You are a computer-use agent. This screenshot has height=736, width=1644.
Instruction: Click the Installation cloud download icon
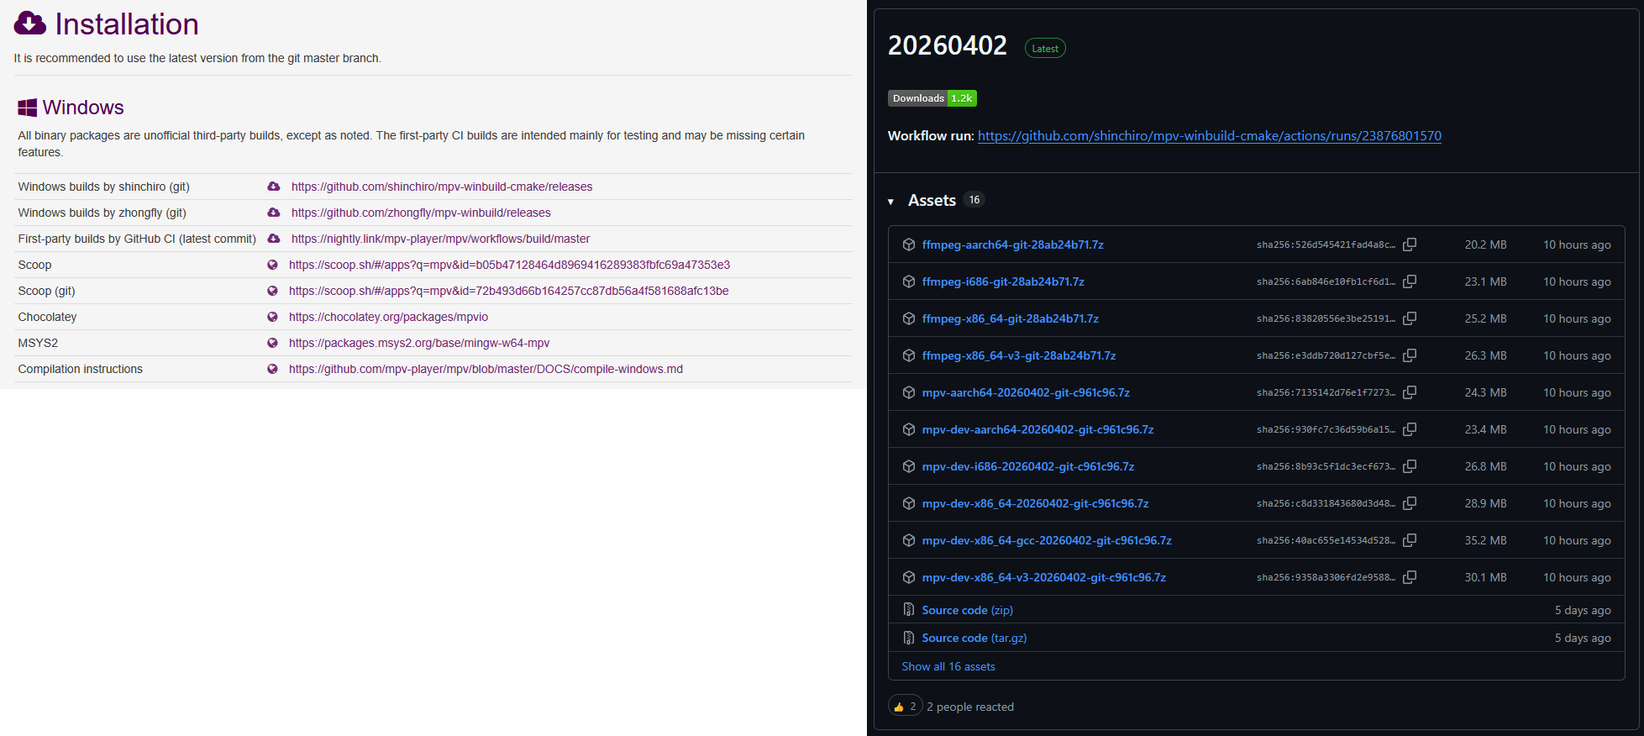[30, 24]
